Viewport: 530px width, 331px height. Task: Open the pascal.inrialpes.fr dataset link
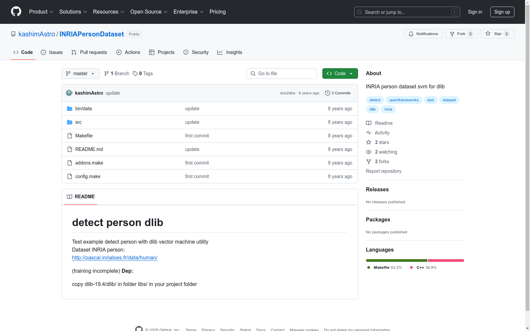[x=115, y=258]
